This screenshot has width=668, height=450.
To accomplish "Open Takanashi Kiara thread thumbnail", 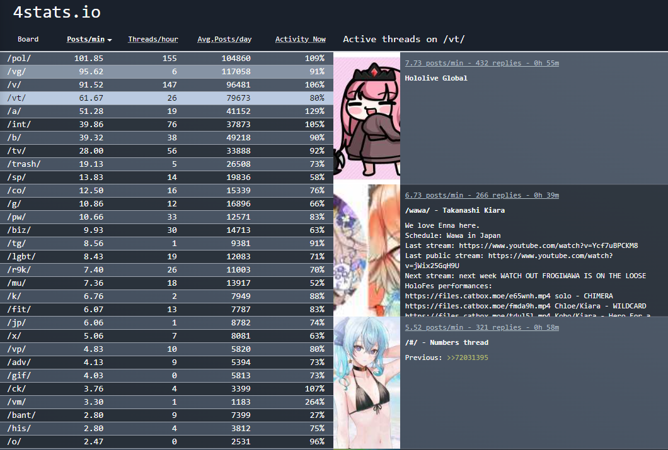I will (367, 250).
